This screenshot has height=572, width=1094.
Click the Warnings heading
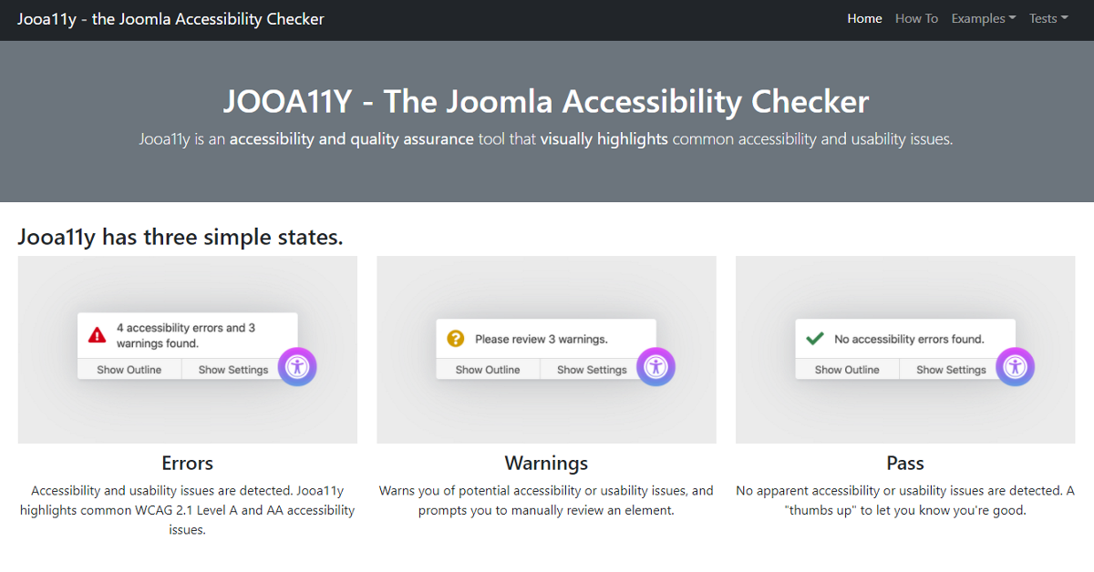click(546, 463)
